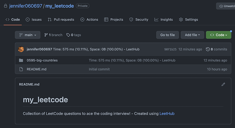235x128 pixels.
Task: Click the folder icon for 0595-big-countries
Action: click(x=21, y=60)
